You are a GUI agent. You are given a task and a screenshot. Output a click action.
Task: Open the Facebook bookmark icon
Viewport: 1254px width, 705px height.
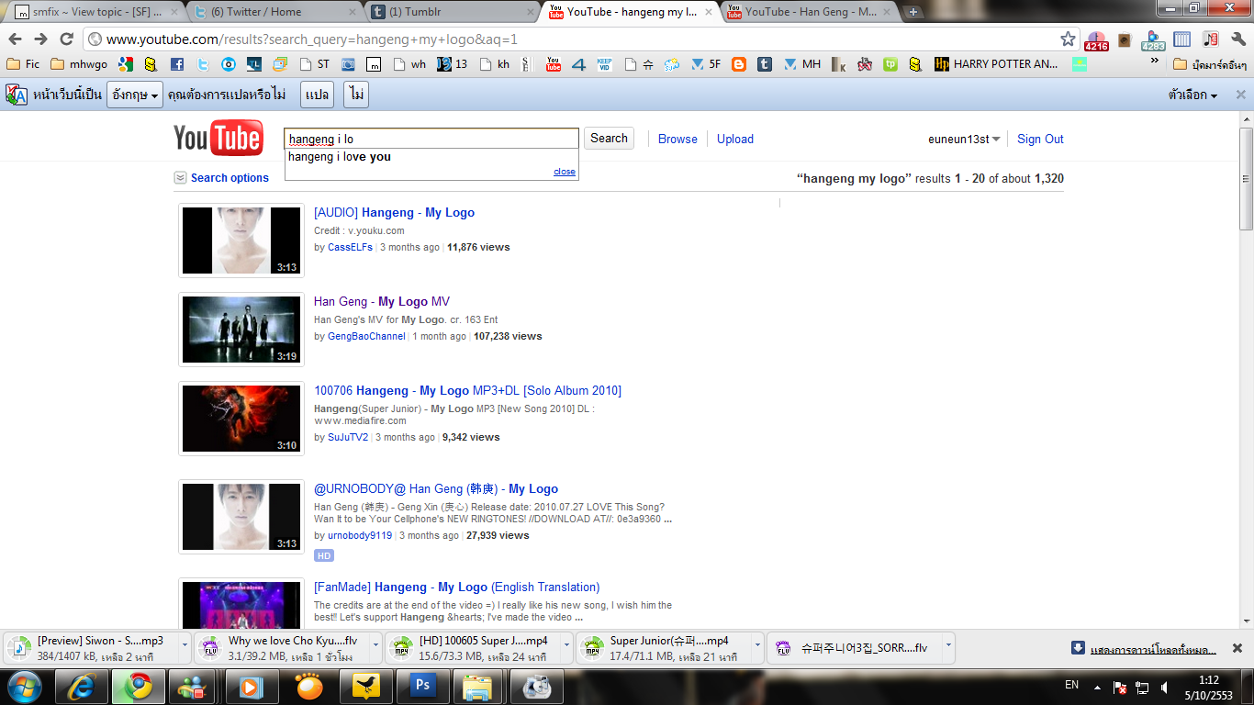pyautogui.click(x=177, y=64)
